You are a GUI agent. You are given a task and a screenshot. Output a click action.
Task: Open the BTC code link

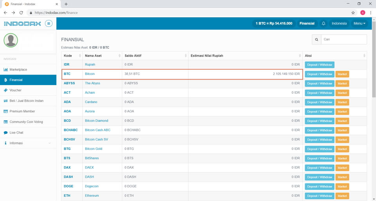click(x=67, y=74)
